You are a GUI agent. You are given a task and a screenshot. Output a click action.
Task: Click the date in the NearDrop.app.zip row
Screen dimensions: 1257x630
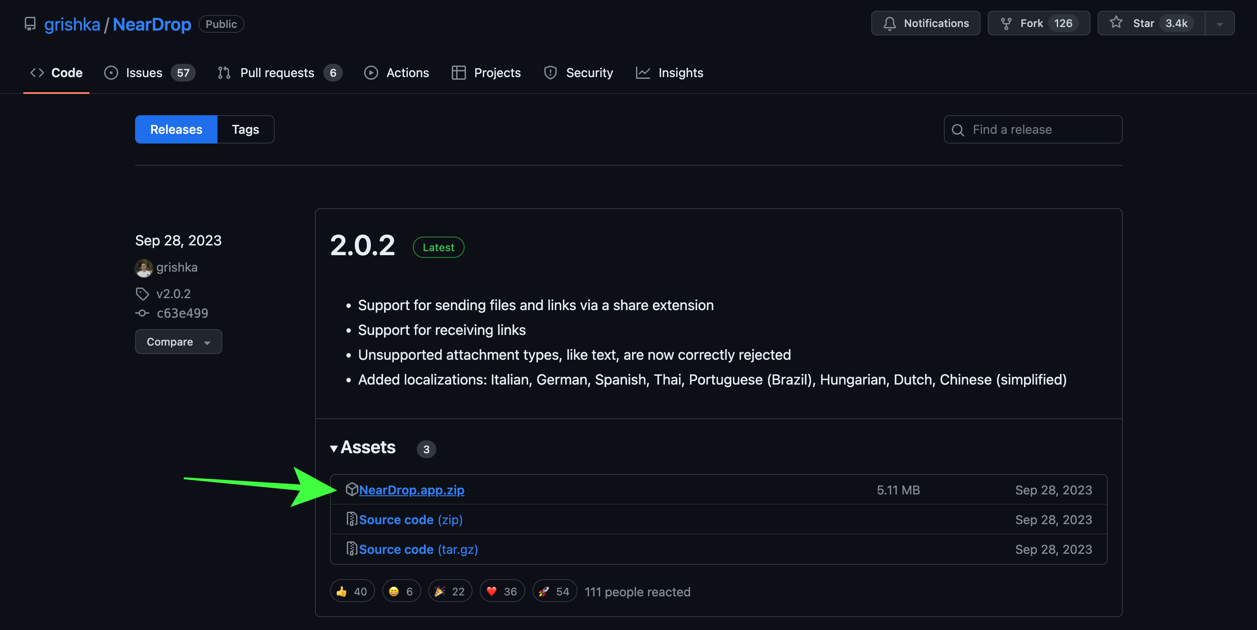(1054, 490)
